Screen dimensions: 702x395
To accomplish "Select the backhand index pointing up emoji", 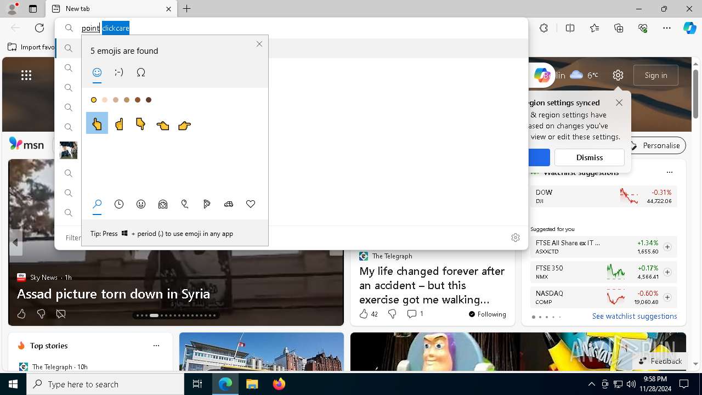I will pos(97,123).
